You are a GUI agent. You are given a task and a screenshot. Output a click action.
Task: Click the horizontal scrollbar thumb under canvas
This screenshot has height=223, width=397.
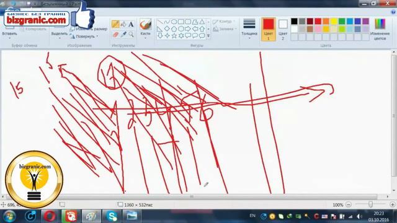coord(192,196)
